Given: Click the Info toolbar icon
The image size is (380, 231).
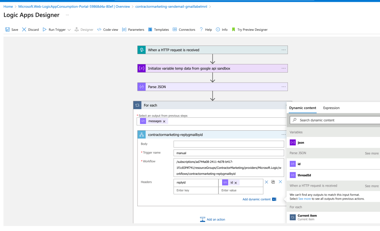Looking at the screenshot, I should (x=218, y=30).
